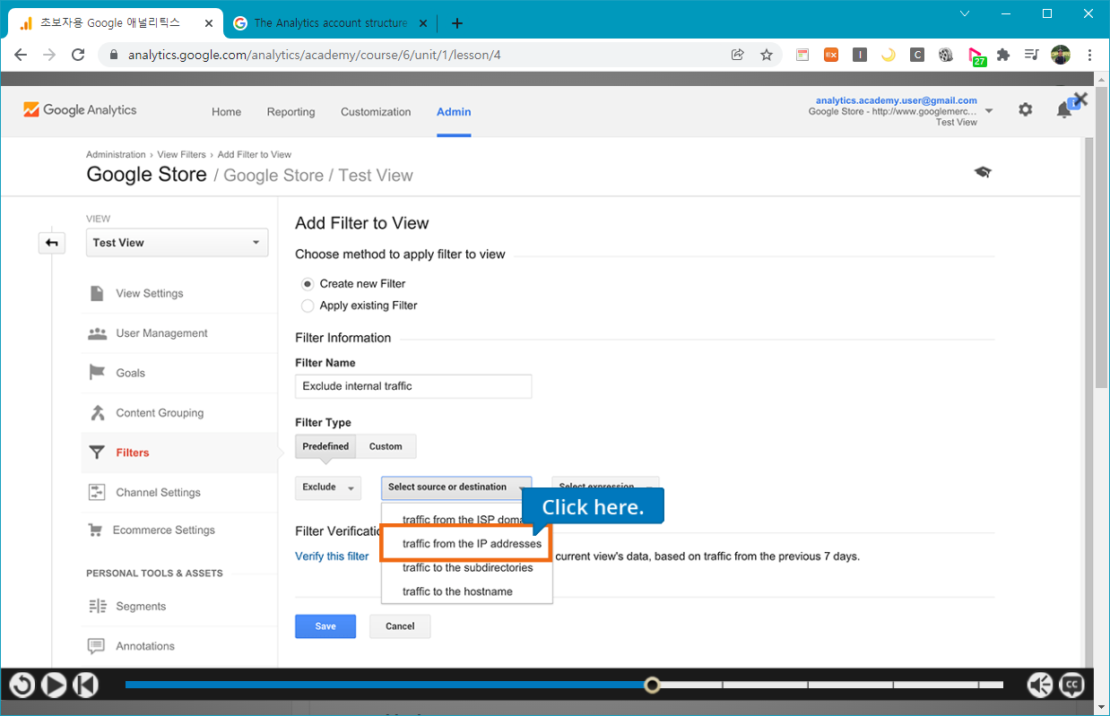Mute the lesson audio
The width and height of the screenshot is (1110, 716).
1039,686
